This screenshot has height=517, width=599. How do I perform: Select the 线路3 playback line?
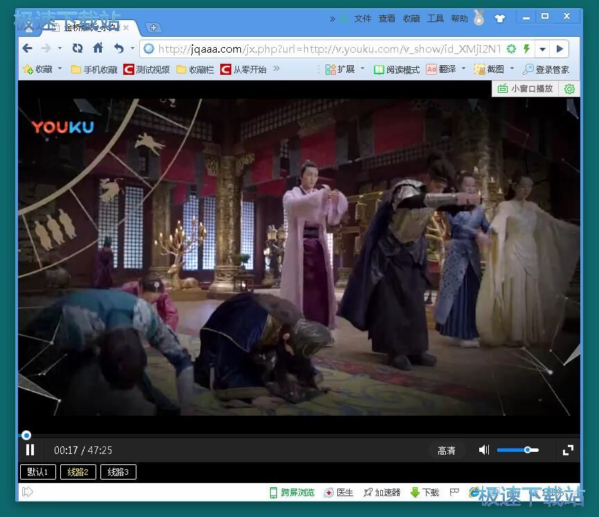coord(118,472)
